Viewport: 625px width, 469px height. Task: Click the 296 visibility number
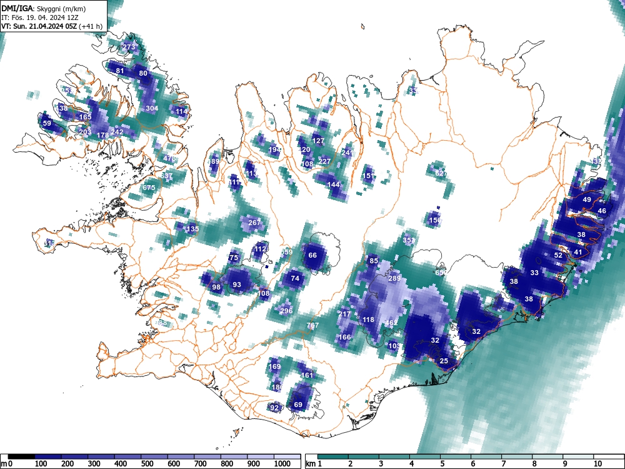click(x=286, y=311)
